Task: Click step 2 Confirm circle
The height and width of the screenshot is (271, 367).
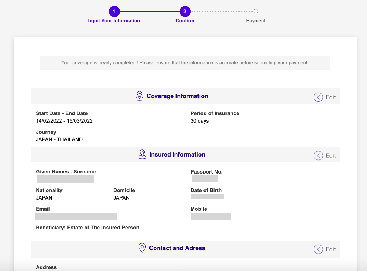Action: (x=185, y=11)
